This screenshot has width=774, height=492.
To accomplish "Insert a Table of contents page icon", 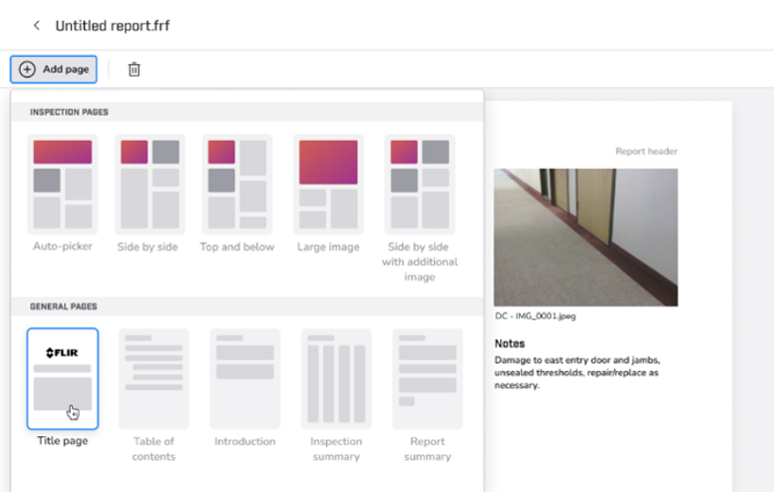I will pos(153,378).
